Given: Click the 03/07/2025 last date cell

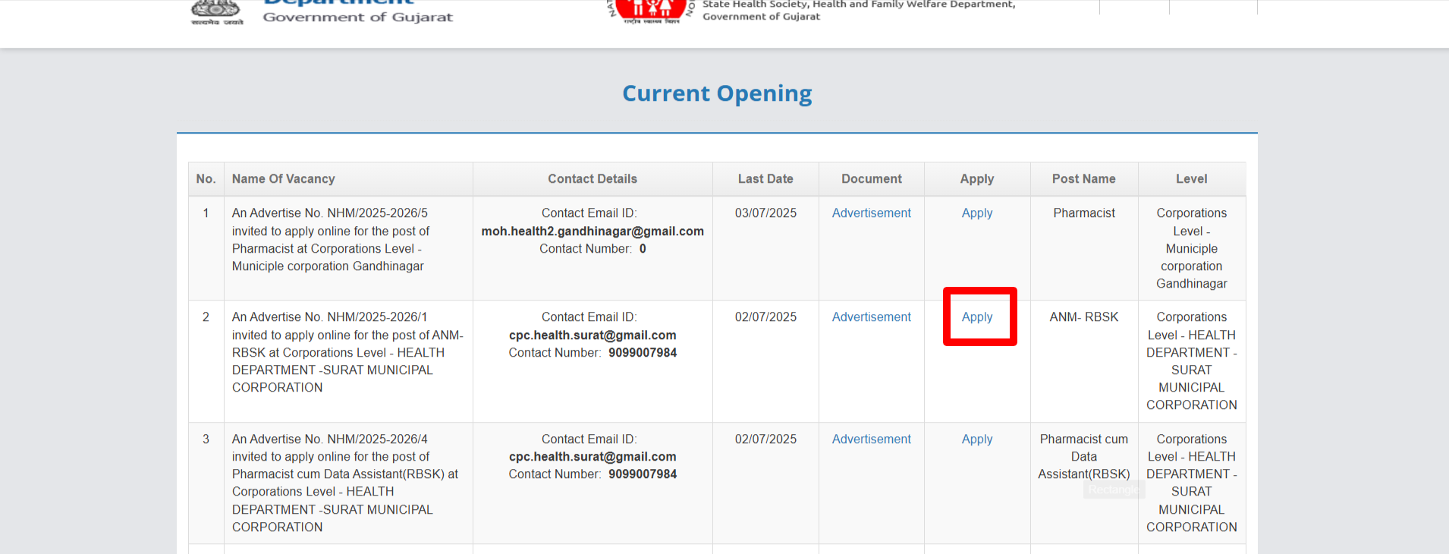Looking at the screenshot, I should coord(765,213).
